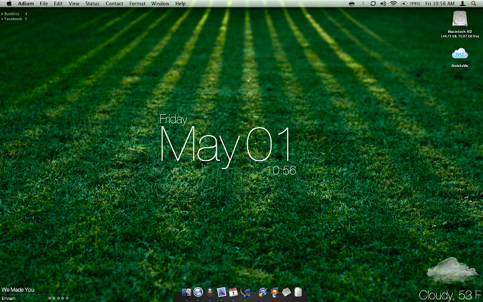Click the Bluetooth status icon
483x302 pixels.
click(363, 4)
